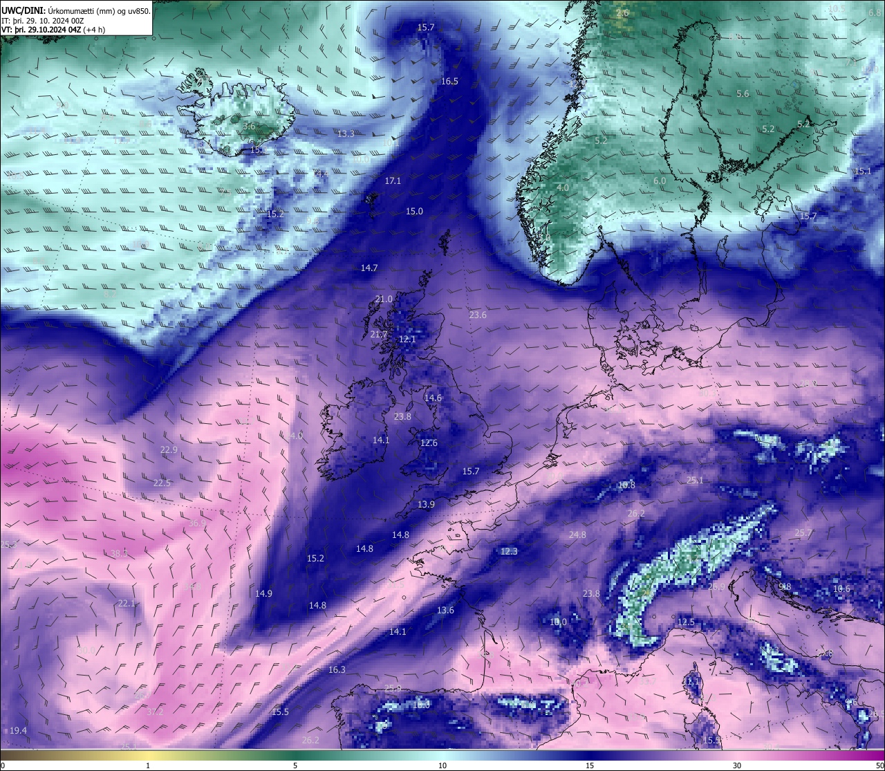This screenshot has height=771, width=885.
Task: Click the 37.2 value in the southwest Atlantic
Action: tap(155, 712)
